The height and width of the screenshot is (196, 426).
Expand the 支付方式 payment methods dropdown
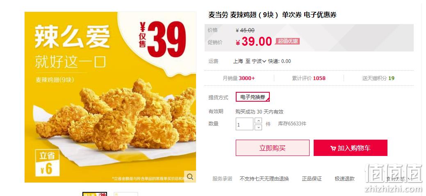click(x=398, y=179)
